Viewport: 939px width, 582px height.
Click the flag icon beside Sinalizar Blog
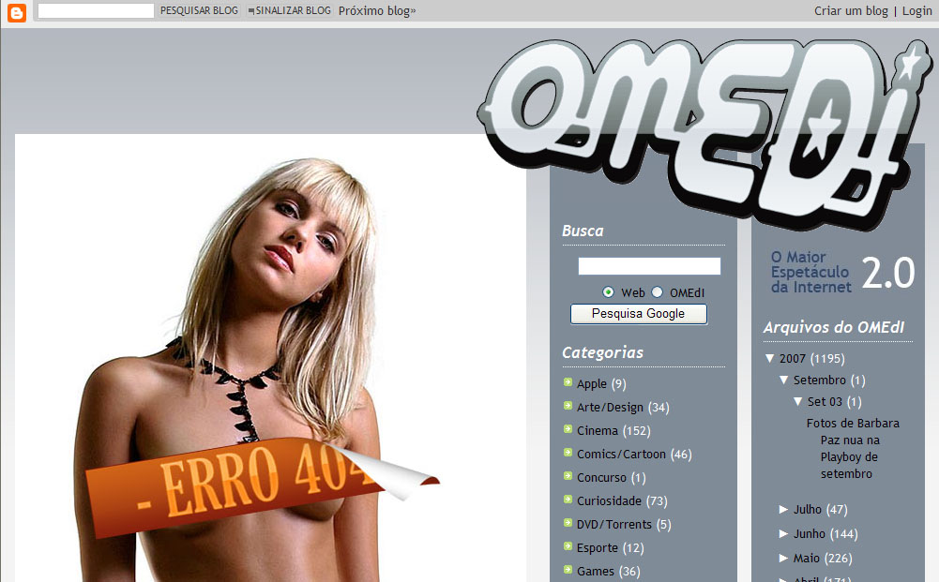click(250, 11)
